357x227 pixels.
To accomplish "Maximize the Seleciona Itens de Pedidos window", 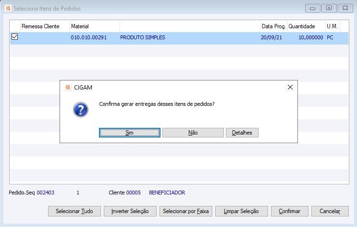I will click(x=329, y=8).
